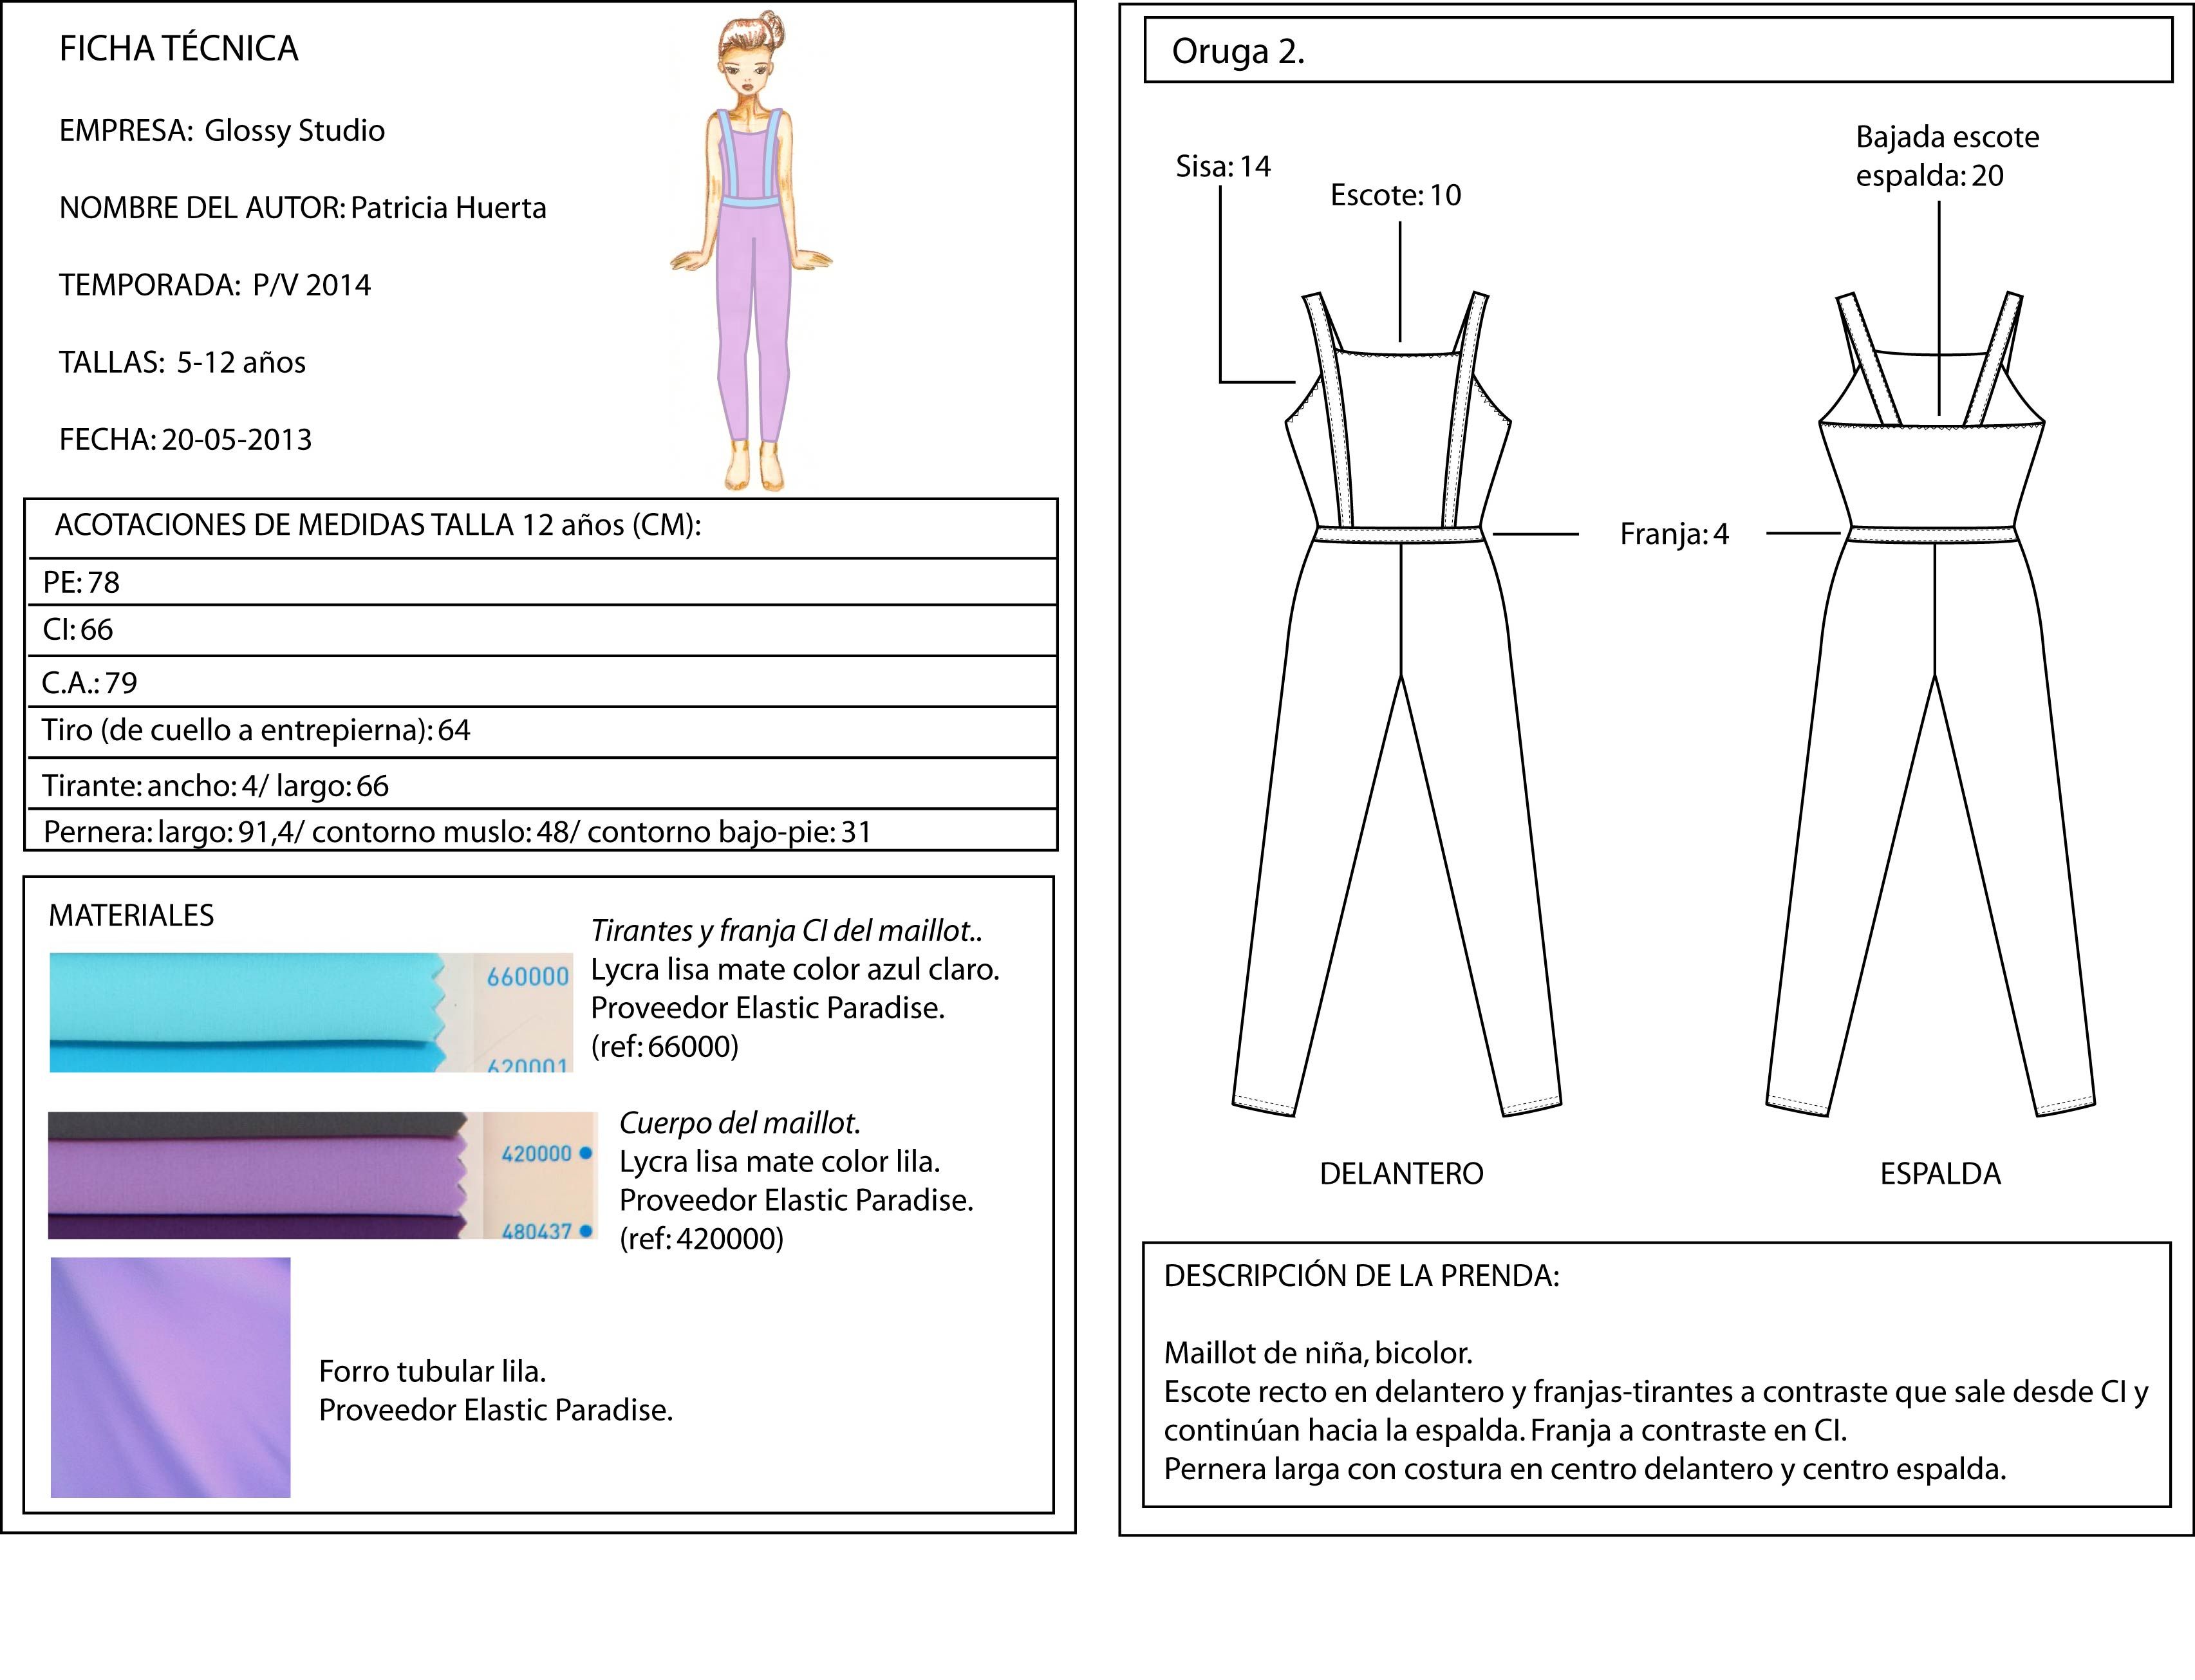Click the MATERIALES section heading
Screen dimensions: 2195x1680
click(131, 915)
